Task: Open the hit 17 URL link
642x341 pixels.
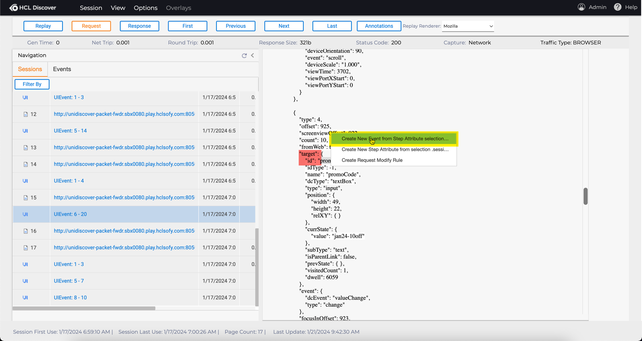Action: (124, 248)
